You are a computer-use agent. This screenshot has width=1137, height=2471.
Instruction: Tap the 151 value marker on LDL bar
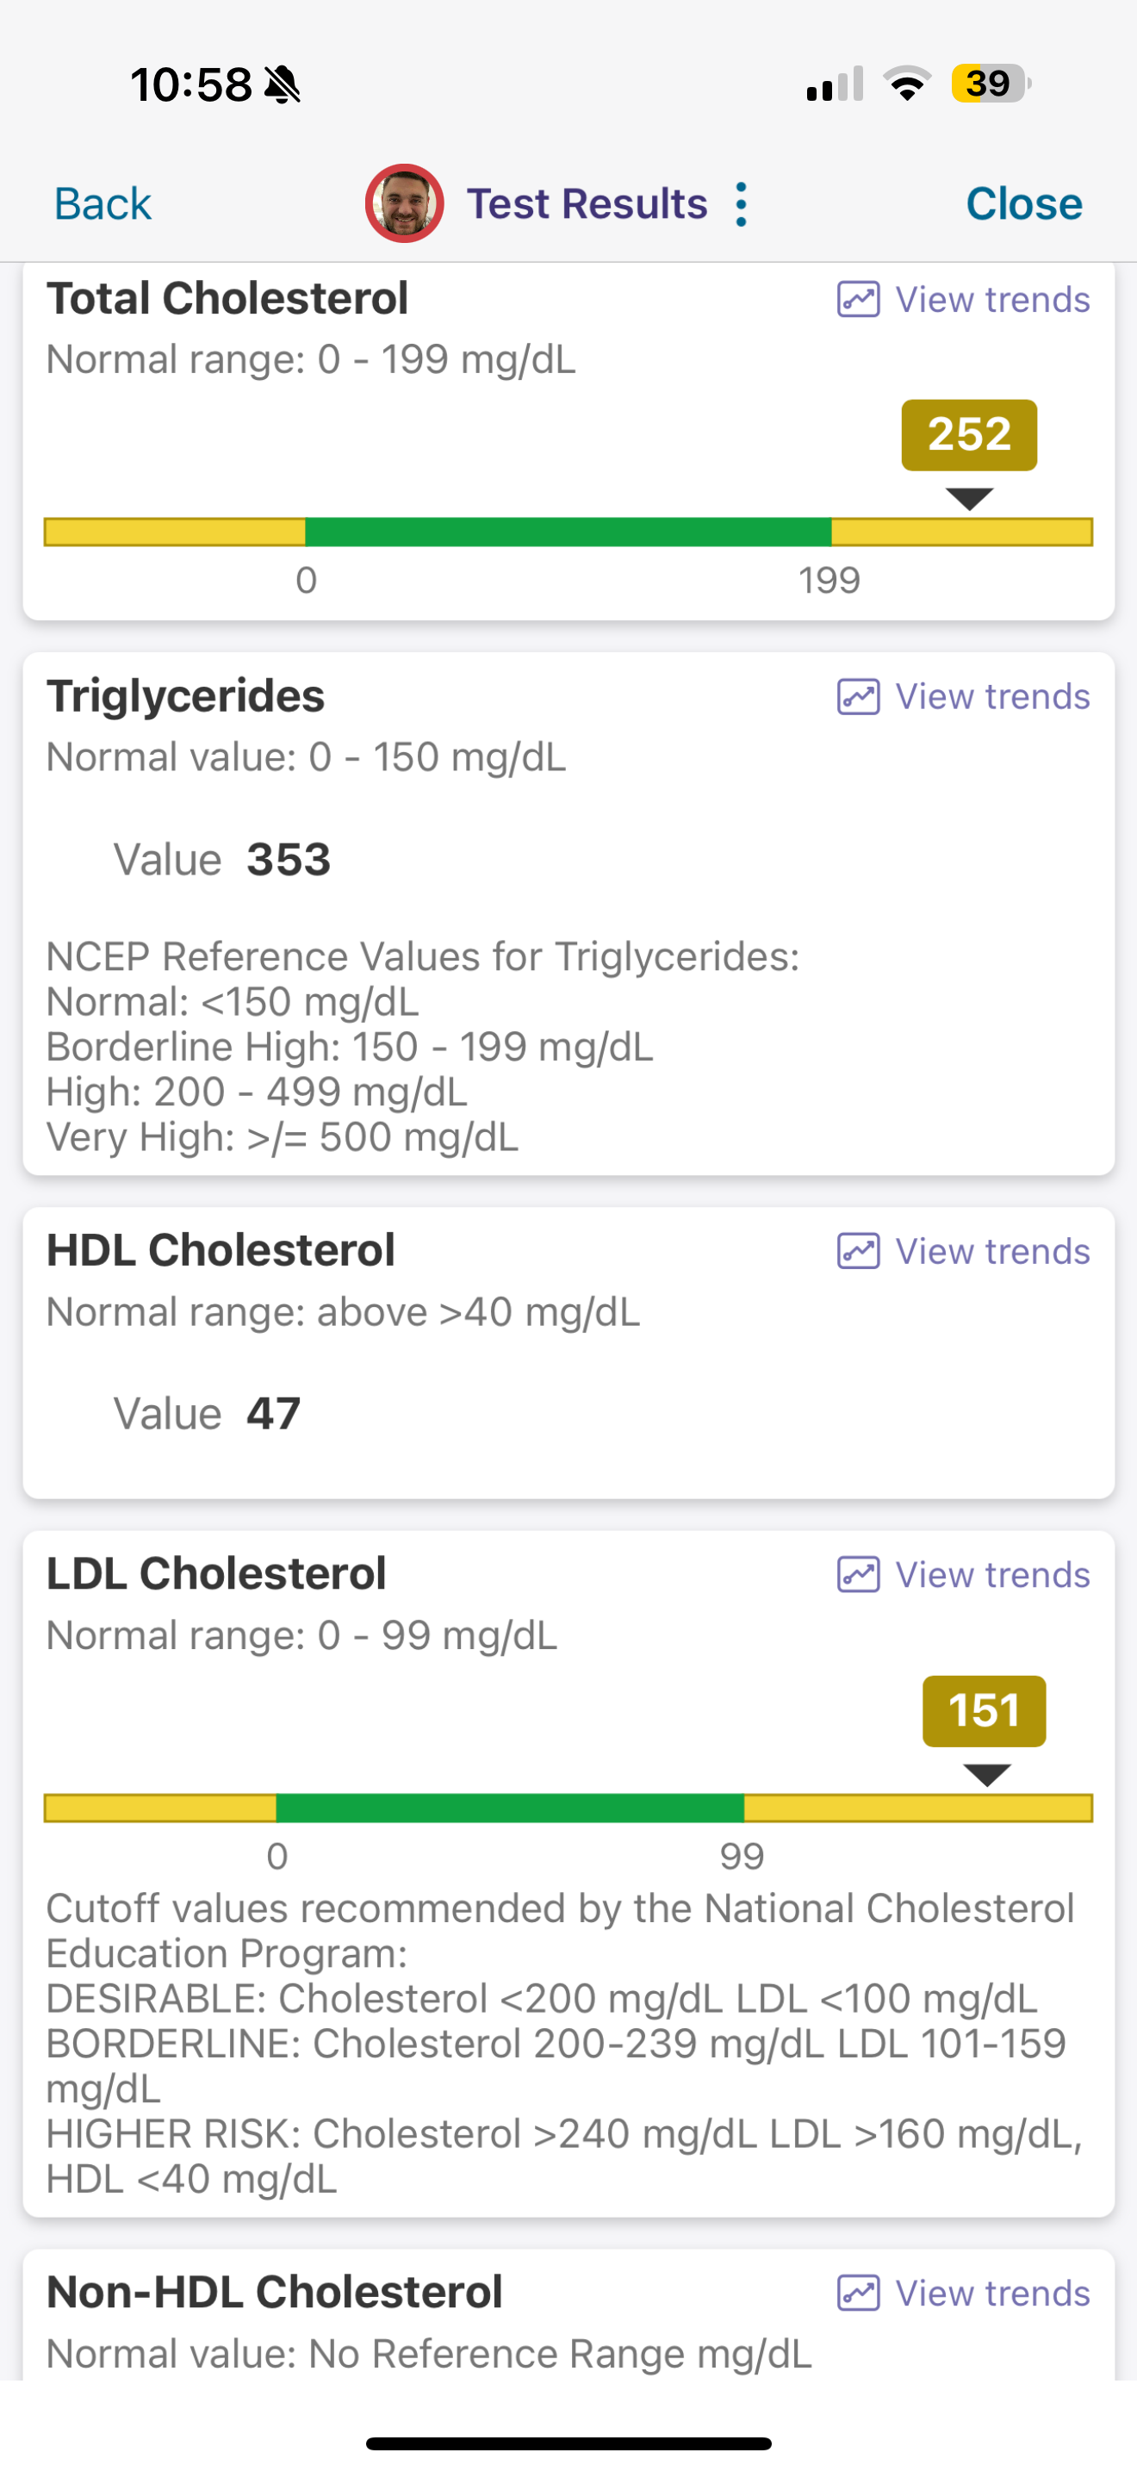[985, 1710]
